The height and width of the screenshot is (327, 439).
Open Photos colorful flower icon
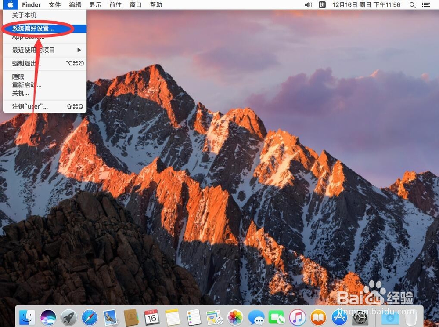coord(235,317)
